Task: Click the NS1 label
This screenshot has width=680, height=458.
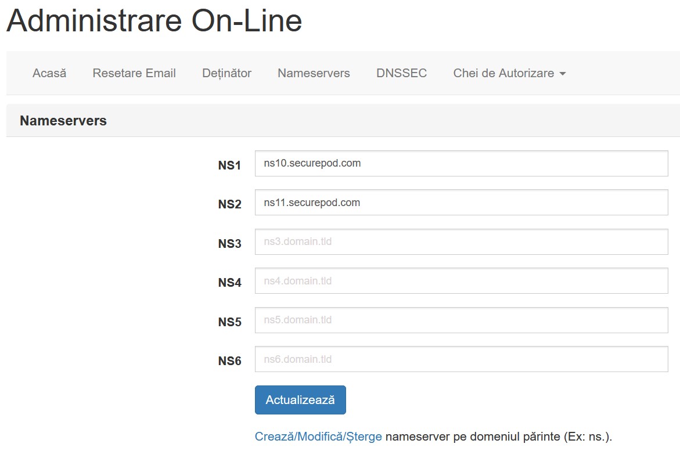Action: tap(229, 165)
